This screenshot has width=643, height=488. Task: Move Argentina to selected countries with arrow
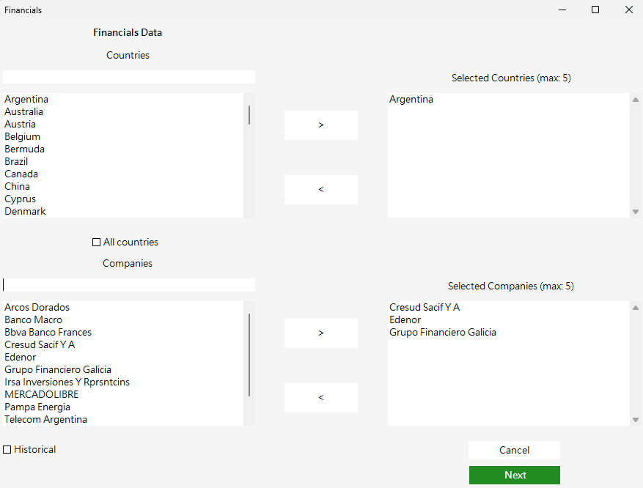[320, 125]
